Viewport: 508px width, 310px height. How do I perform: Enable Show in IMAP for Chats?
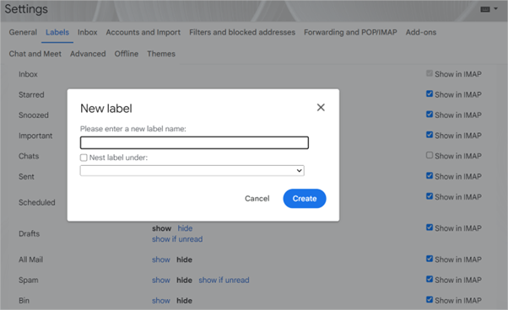point(430,156)
